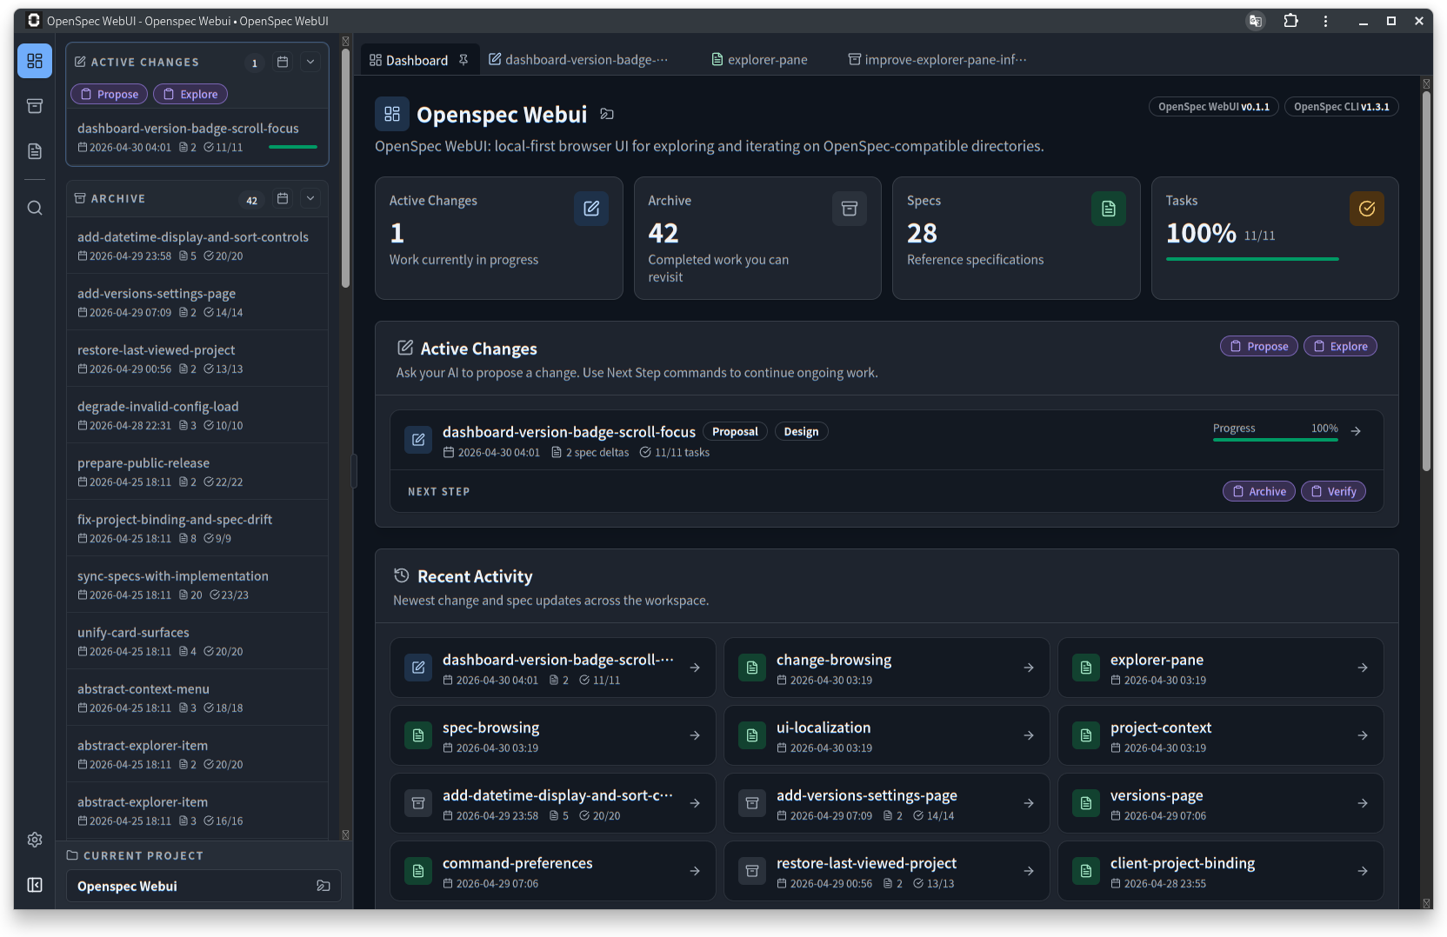Click Propose button in sidebar Active Changes
The height and width of the screenshot is (937, 1447).
tap(109, 94)
